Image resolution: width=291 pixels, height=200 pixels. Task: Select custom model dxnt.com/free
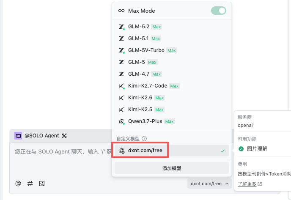172,151
